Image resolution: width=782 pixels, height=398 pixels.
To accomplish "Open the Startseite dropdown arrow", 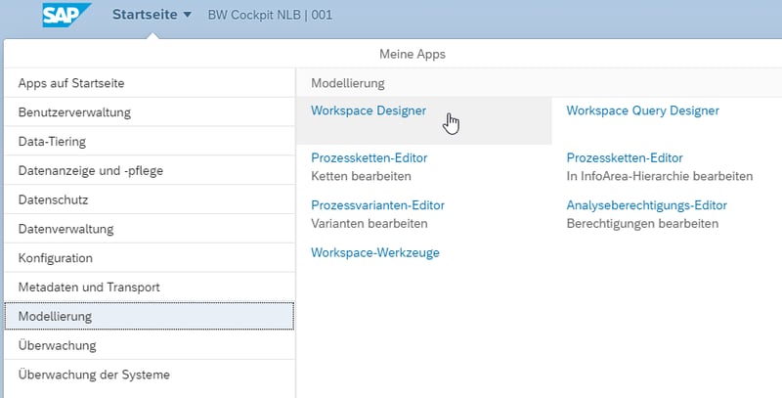I will click(188, 15).
